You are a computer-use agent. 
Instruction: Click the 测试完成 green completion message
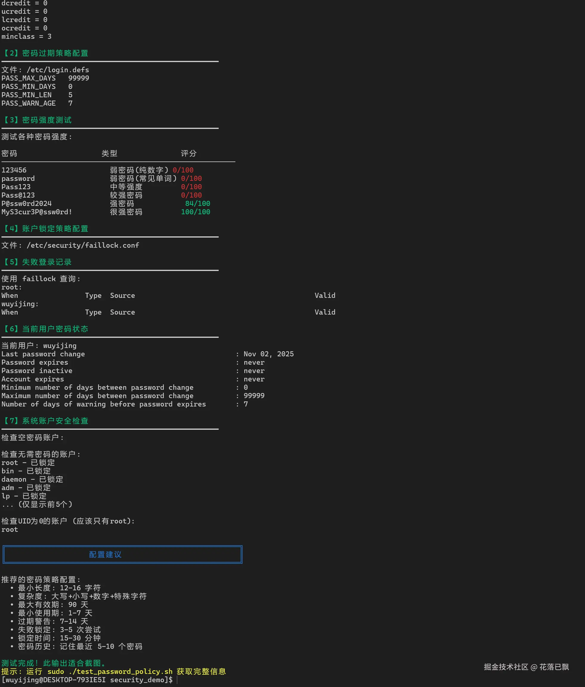click(x=53, y=663)
